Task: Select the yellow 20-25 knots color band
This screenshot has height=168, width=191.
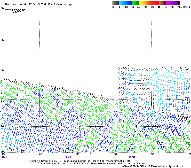Action: tap(142, 3)
